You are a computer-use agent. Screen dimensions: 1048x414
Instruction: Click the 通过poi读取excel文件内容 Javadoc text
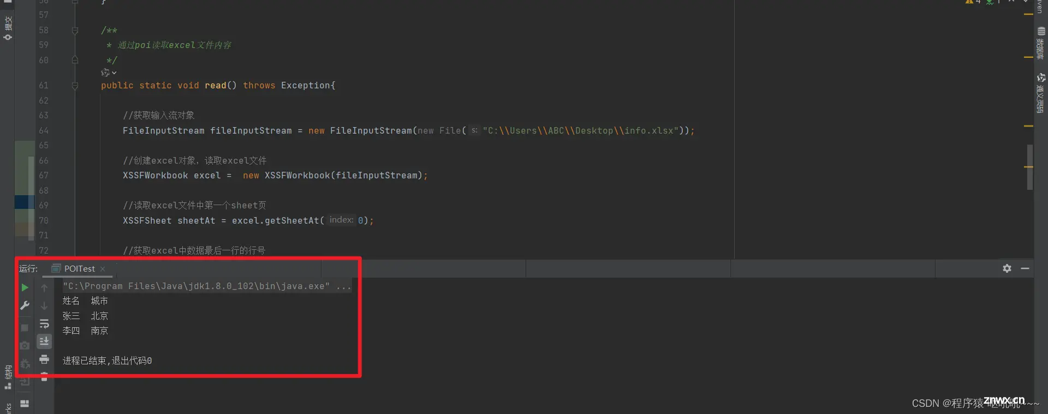tap(175, 45)
